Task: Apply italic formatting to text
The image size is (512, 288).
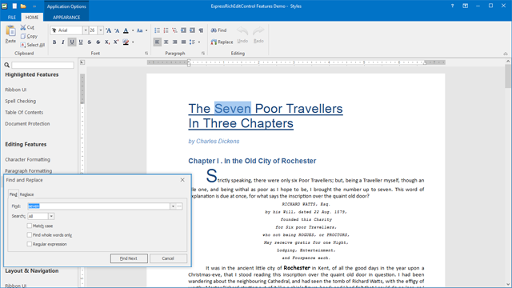Action: pos(63,42)
